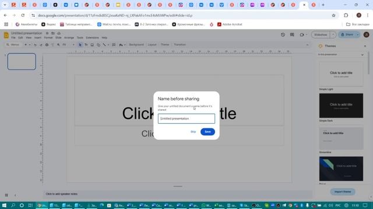The width and height of the screenshot is (373, 209).
Task: Select slide 1 thumbnail in filmstrip
Action: point(22,62)
